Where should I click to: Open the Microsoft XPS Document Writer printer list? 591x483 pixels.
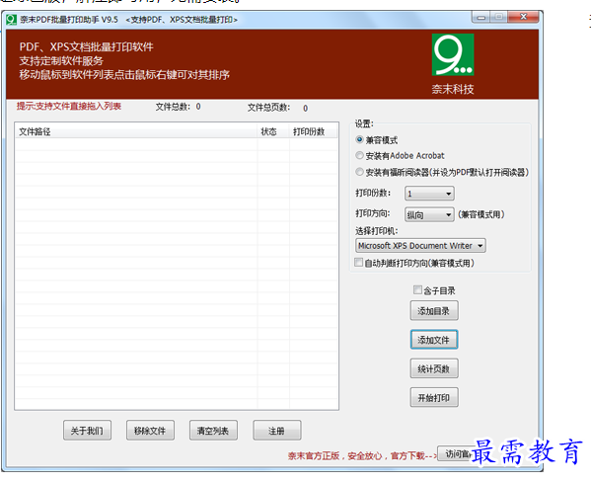pyautogui.click(x=420, y=246)
